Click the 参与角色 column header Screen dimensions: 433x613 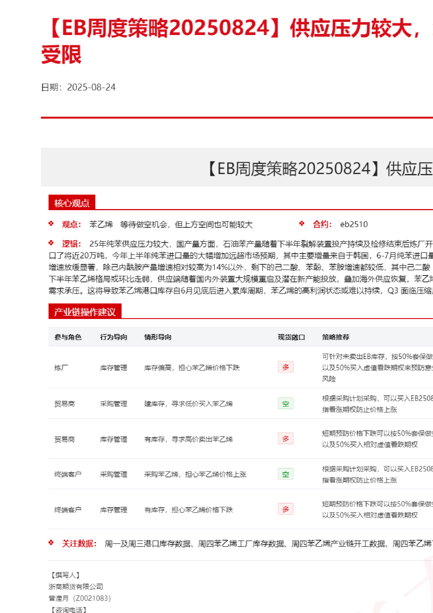(68, 337)
